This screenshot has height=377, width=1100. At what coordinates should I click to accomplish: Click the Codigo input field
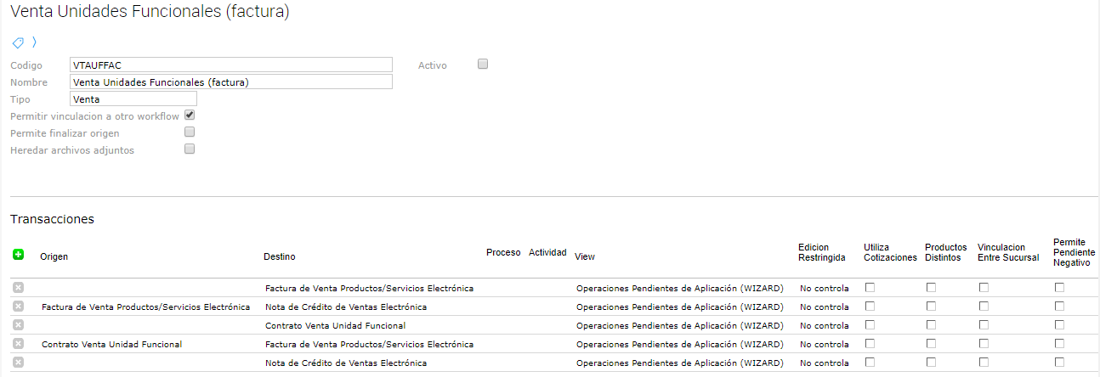(231, 65)
